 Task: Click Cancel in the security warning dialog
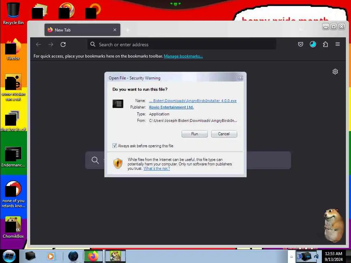pos(224,134)
